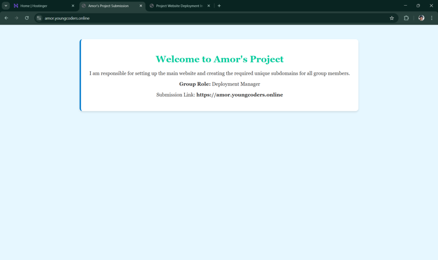Screen dimensions: 438x260
Task: Open the Extensions puzzle icon
Action: [406, 18]
